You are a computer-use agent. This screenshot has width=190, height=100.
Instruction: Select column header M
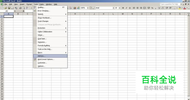pos(123,14)
